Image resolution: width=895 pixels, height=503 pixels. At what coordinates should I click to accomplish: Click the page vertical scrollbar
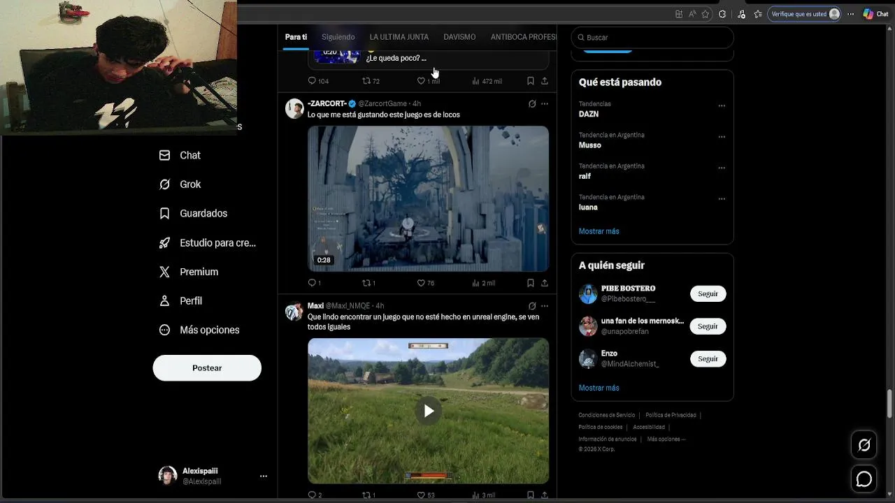point(889,402)
